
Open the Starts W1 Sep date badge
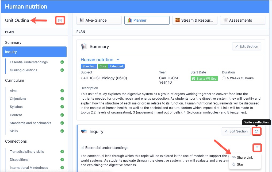[x=204, y=79]
